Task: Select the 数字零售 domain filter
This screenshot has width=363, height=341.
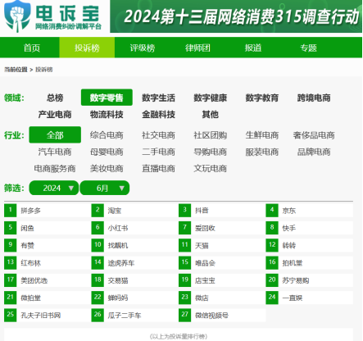Action: click(x=107, y=98)
